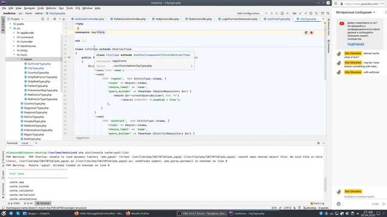Screen dimensions: 387x217
Task: Open Project panel gear settings
Action: (54, 19)
